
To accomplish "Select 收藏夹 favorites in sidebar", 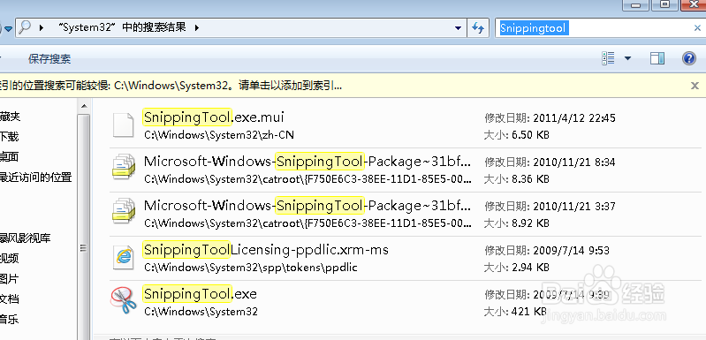I will tap(11, 117).
